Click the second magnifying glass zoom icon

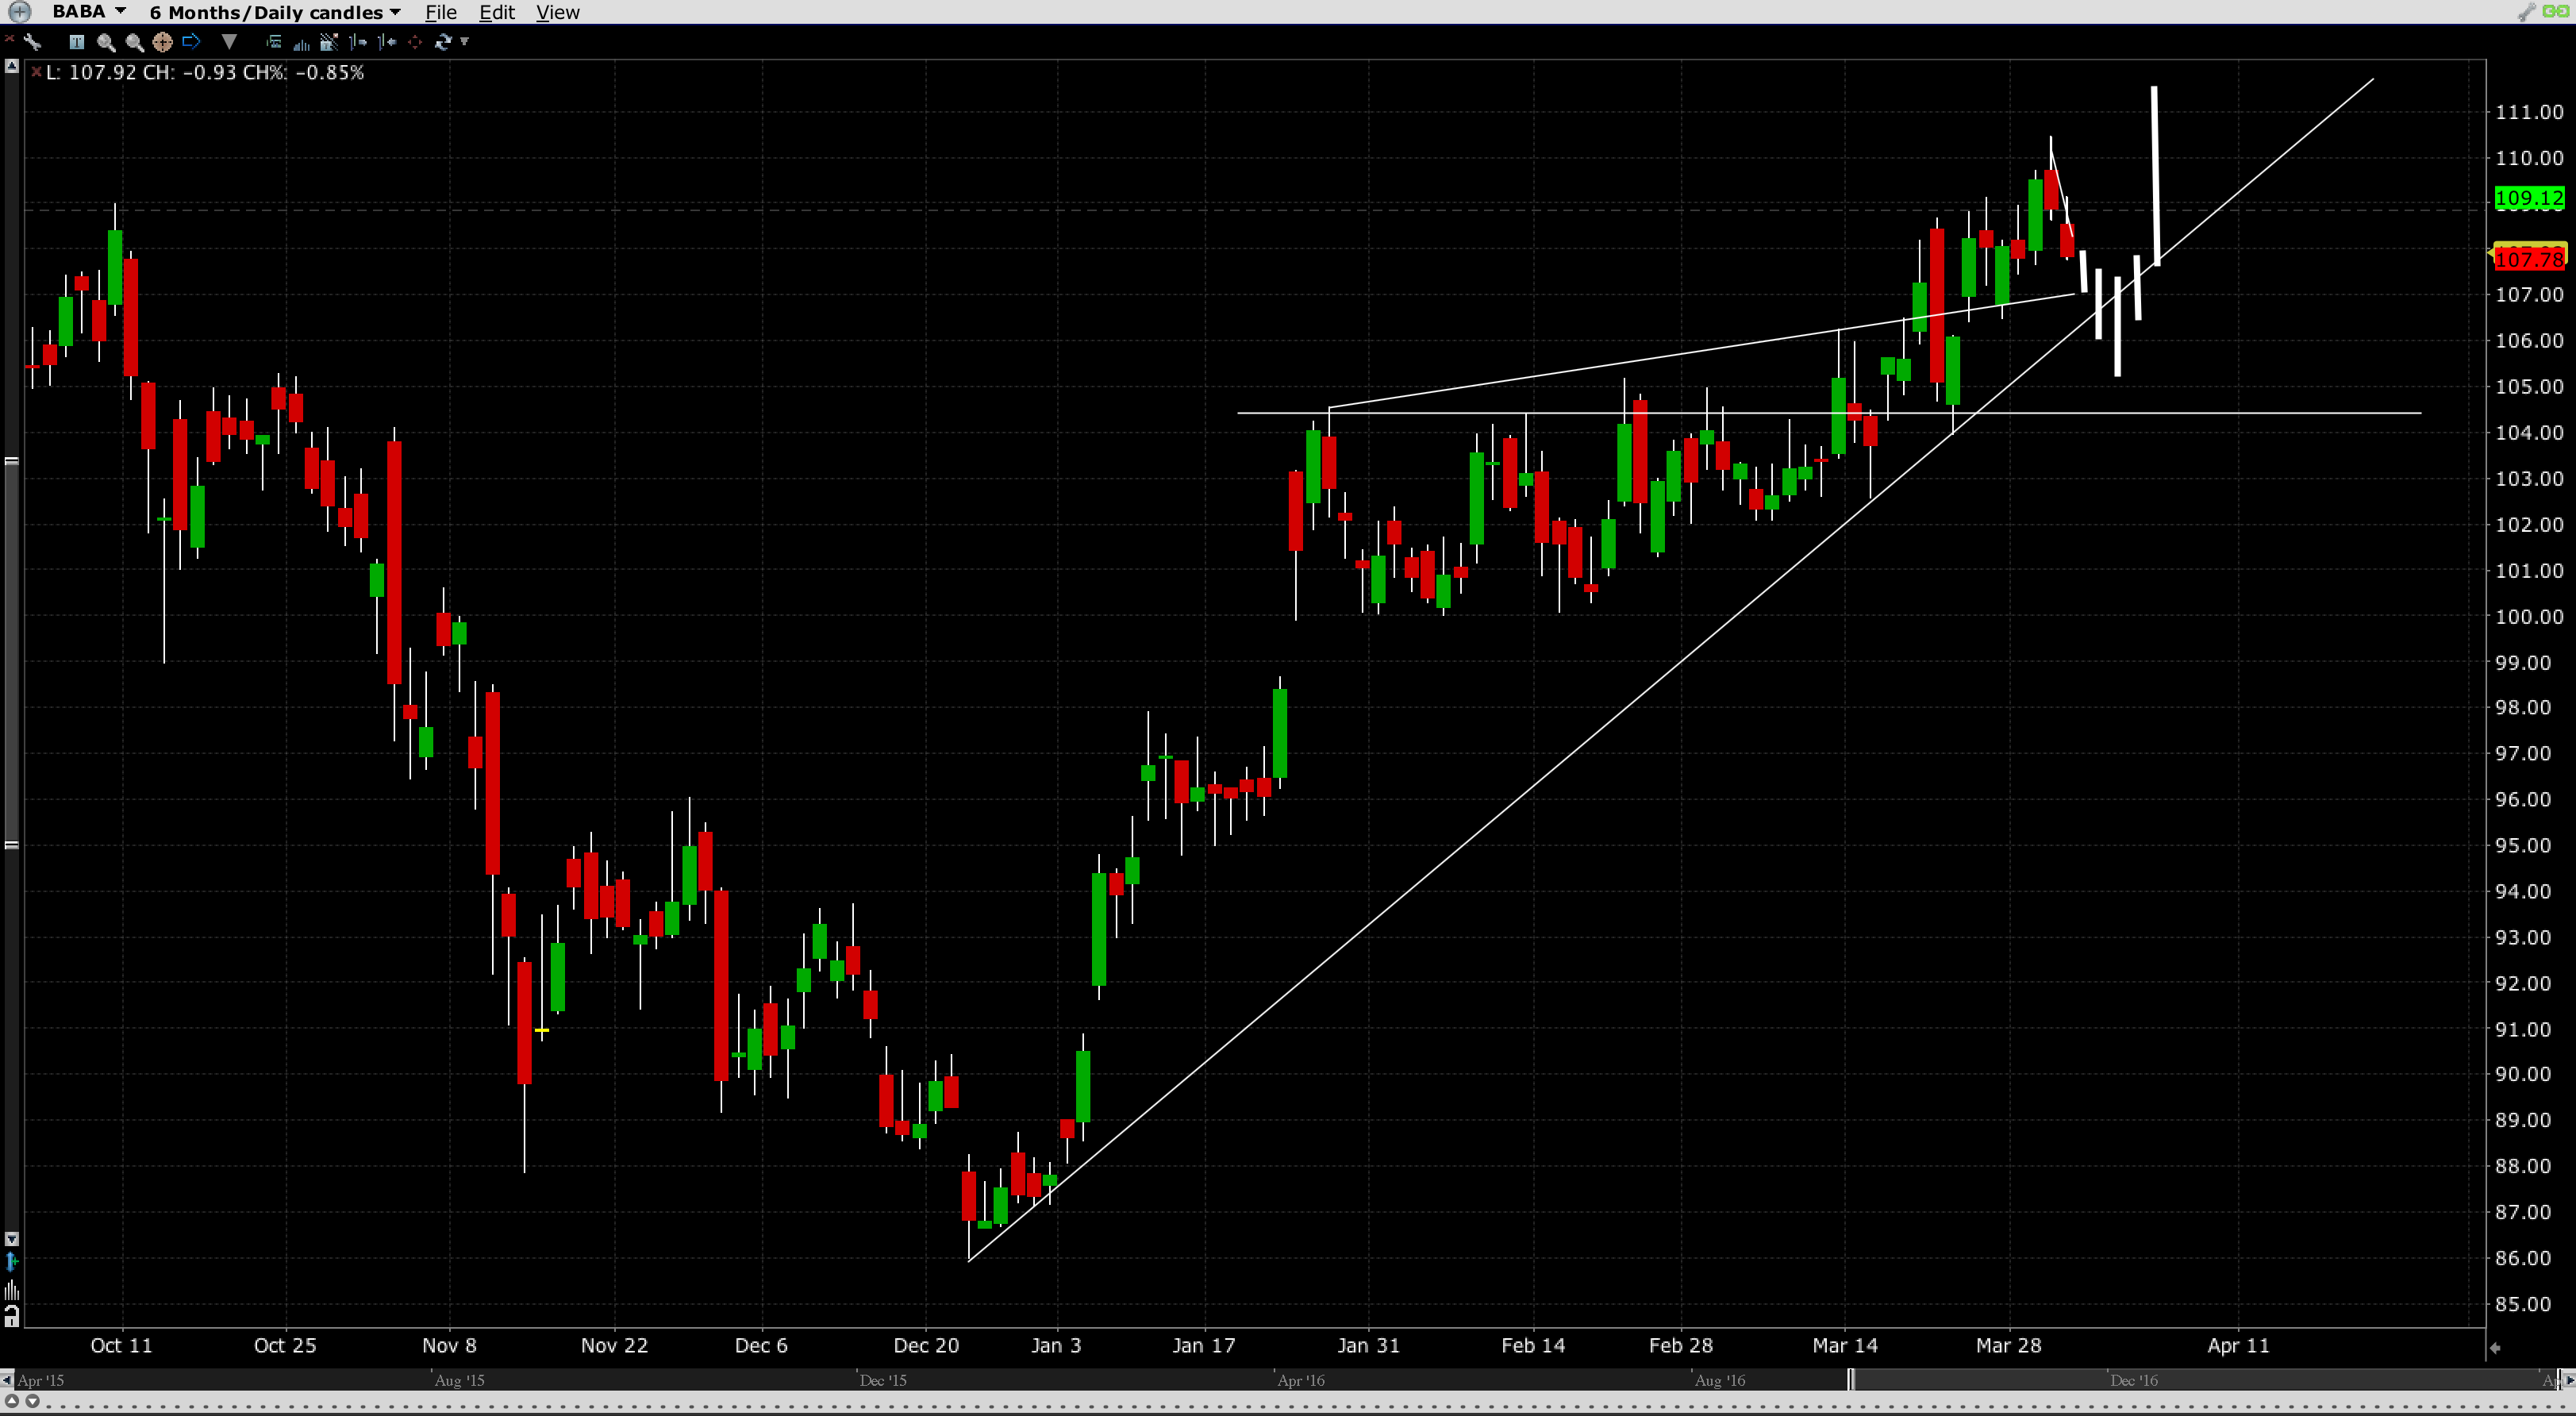pyautogui.click(x=134, y=42)
